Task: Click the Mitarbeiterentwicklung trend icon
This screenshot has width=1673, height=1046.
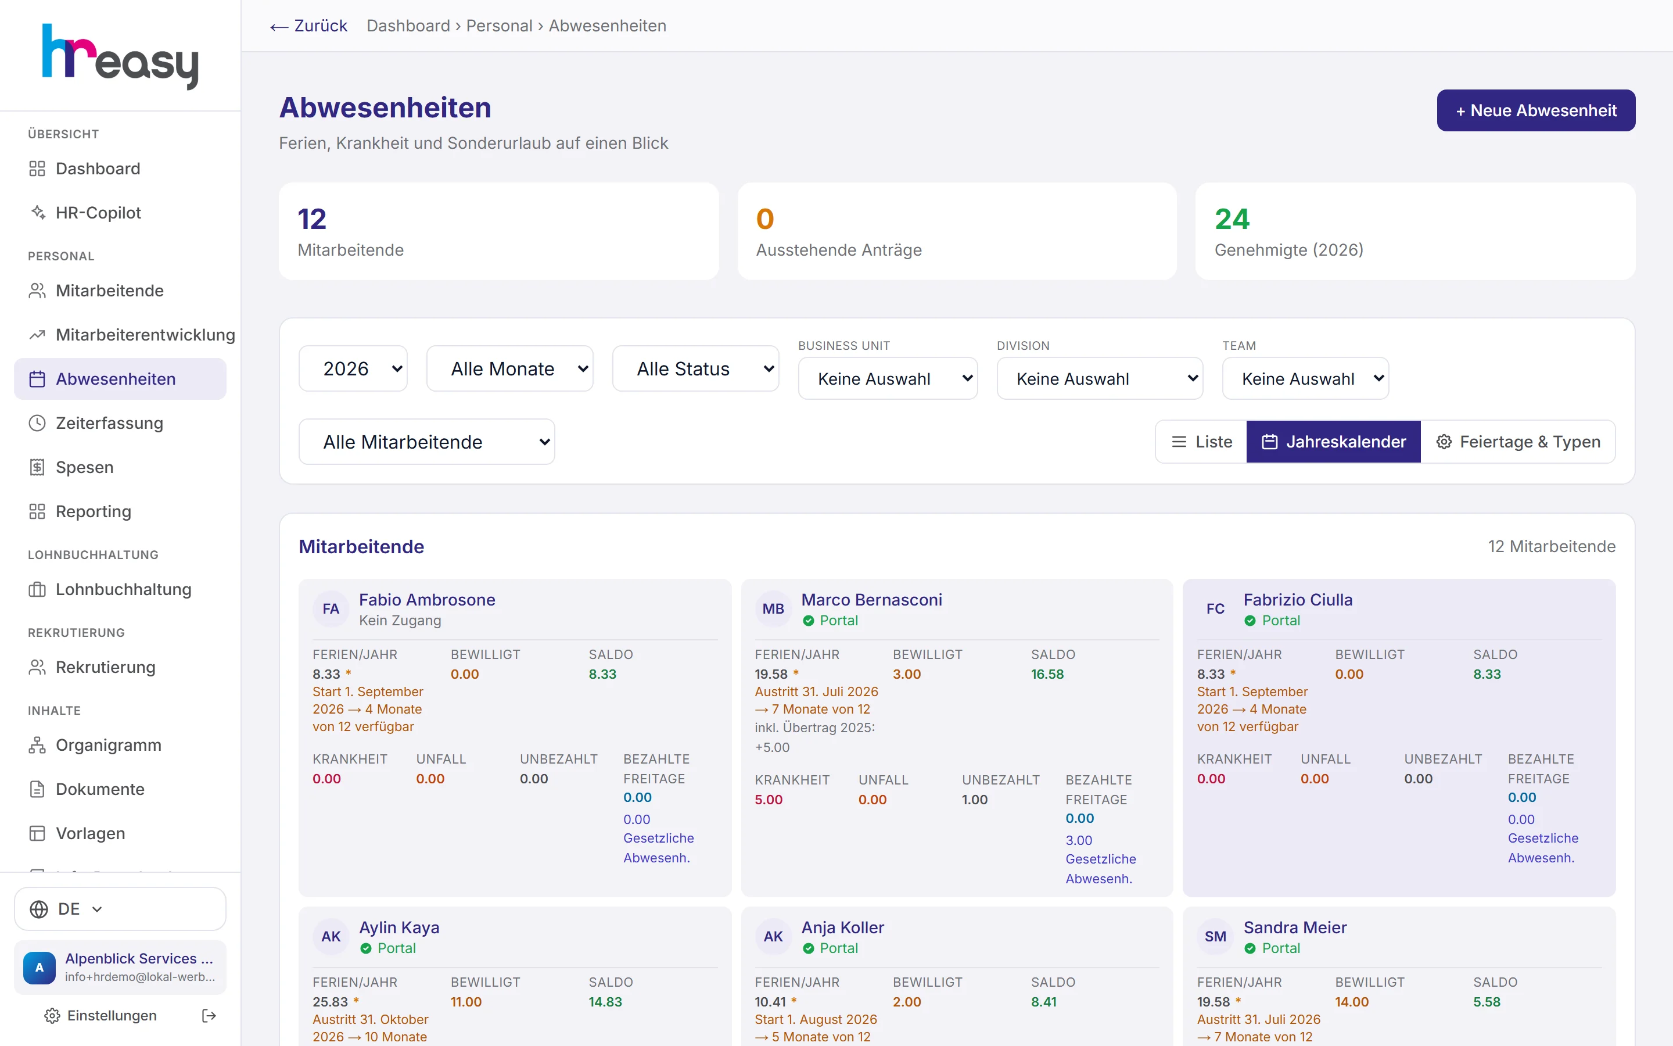Action: pyautogui.click(x=37, y=335)
